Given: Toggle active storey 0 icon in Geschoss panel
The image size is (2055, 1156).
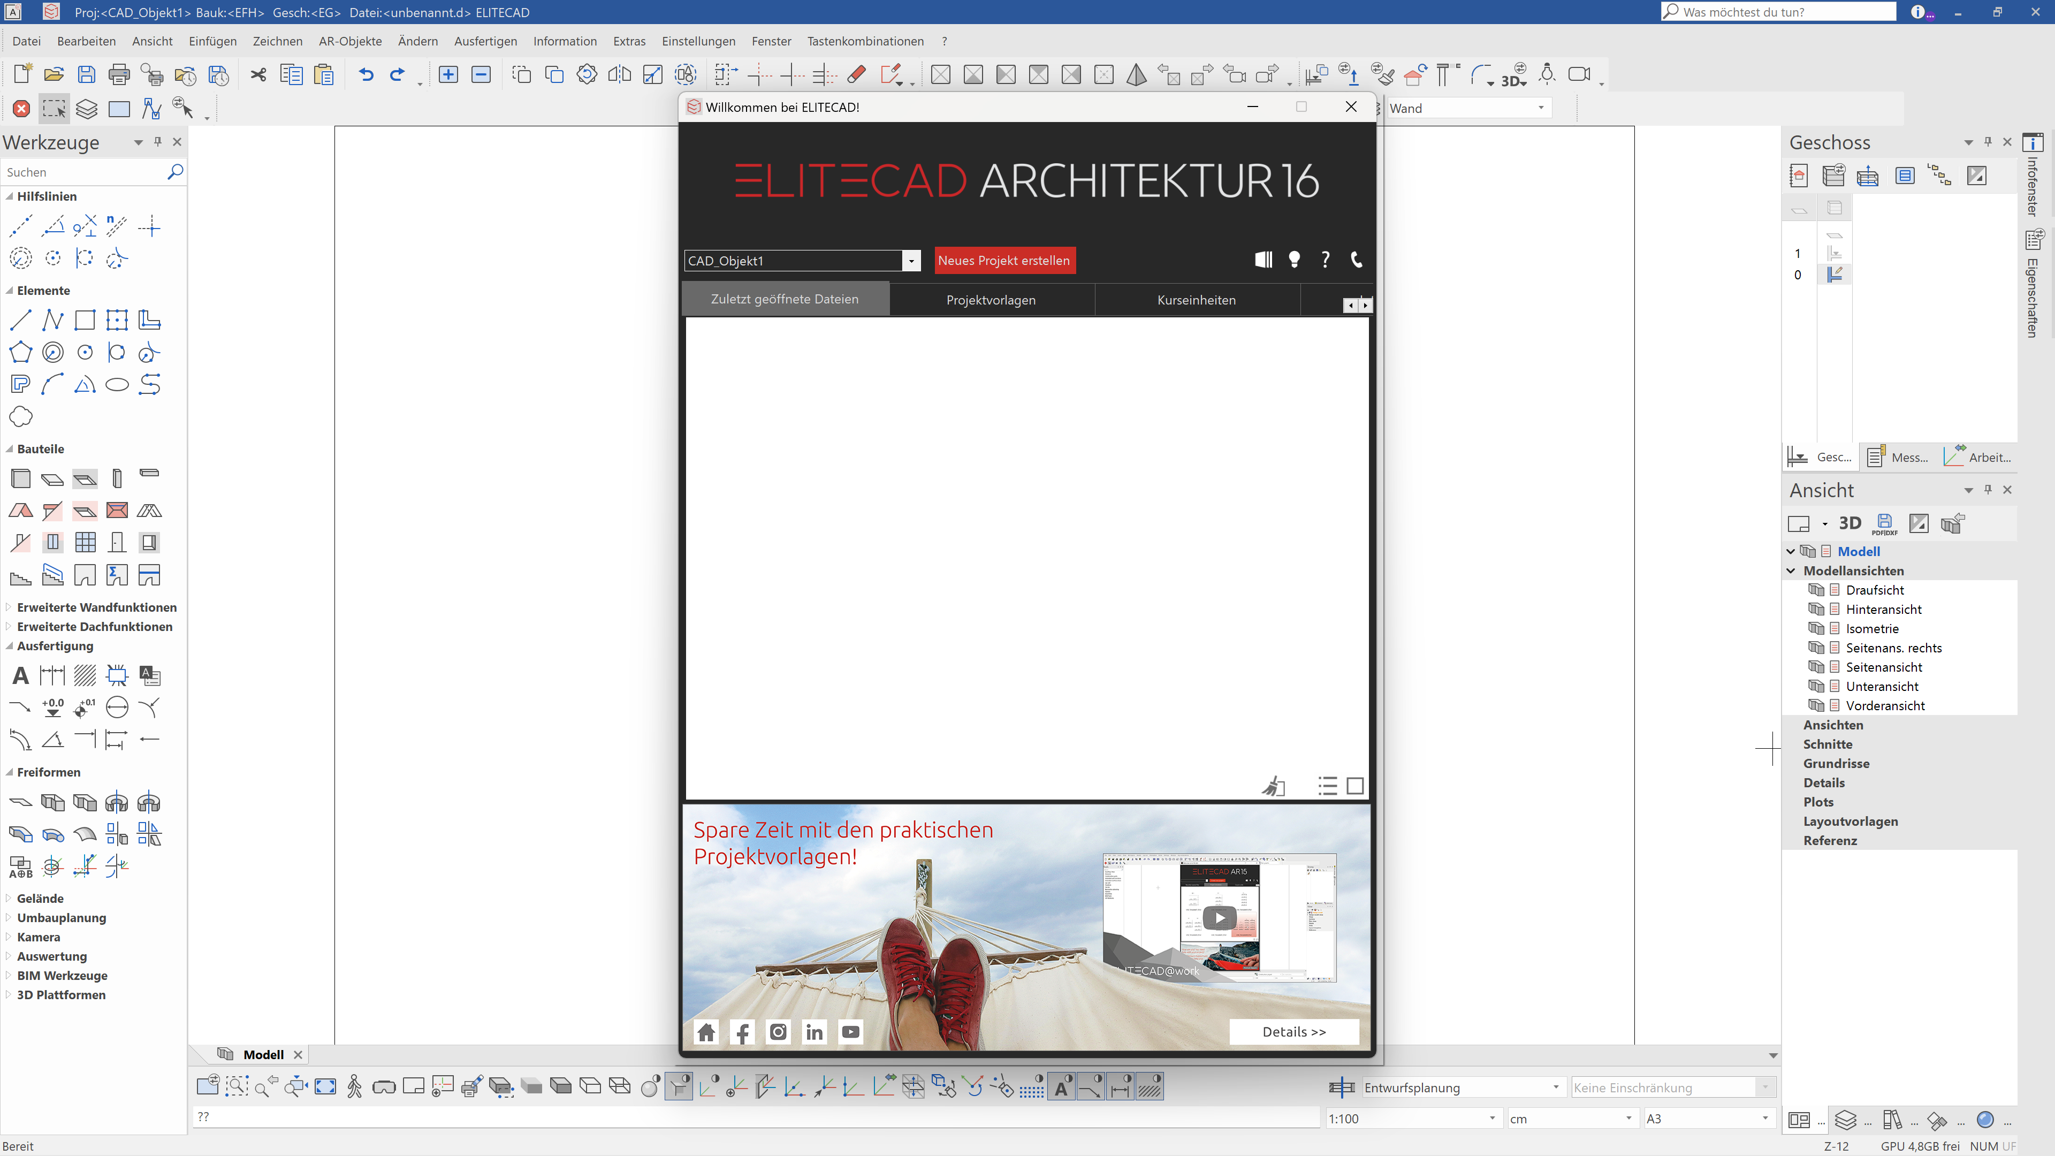Looking at the screenshot, I should 1835,275.
